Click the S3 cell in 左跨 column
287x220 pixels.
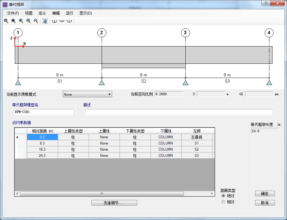pos(197,156)
